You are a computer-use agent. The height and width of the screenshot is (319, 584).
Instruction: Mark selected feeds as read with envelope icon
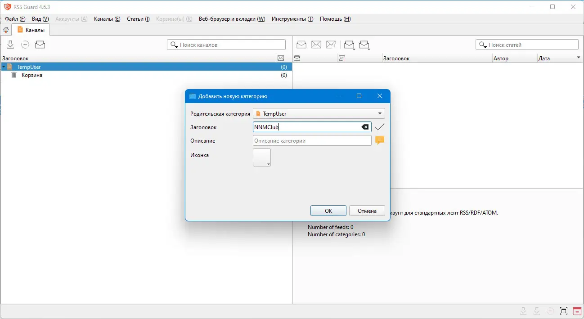tap(40, 45)
